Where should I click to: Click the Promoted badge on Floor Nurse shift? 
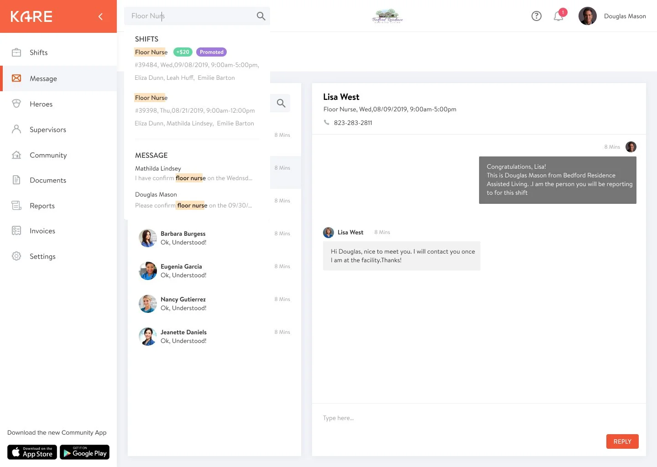(211, 52)
